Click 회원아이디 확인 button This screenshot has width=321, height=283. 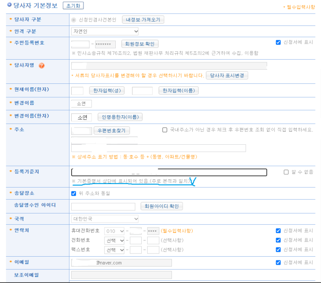tap(162, 206)
